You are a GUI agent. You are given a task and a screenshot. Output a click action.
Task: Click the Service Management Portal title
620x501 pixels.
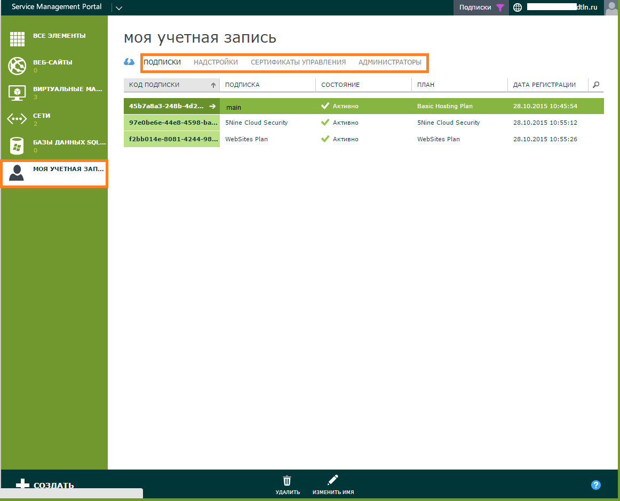(x=57, y=7)
